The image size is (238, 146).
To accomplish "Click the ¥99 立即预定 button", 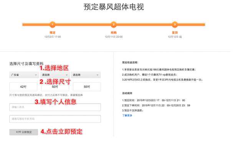I will [x=24, y=132].
